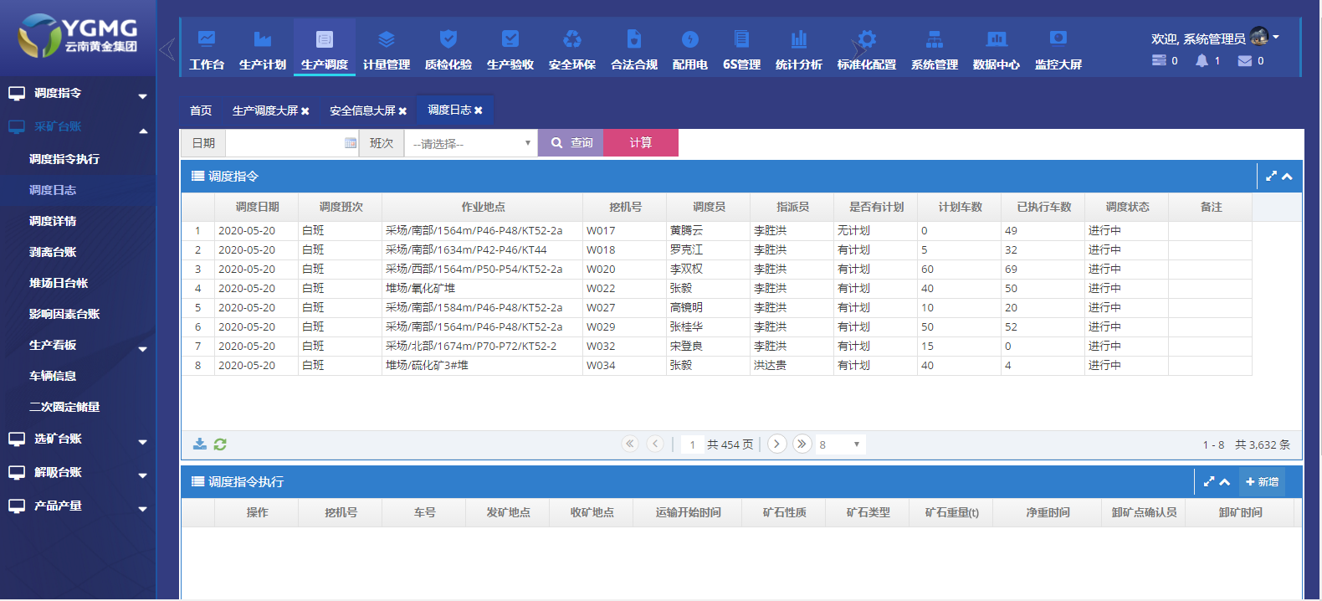
Task: Close the 生产调度大屏 tab
Action: coord(305,111)
